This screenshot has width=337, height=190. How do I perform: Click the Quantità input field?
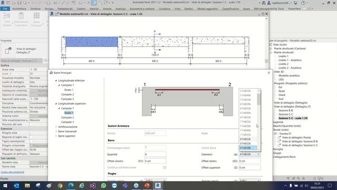click(155, 155)
